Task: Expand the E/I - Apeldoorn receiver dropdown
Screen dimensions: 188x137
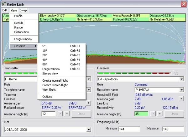Action: click(181, 79)
